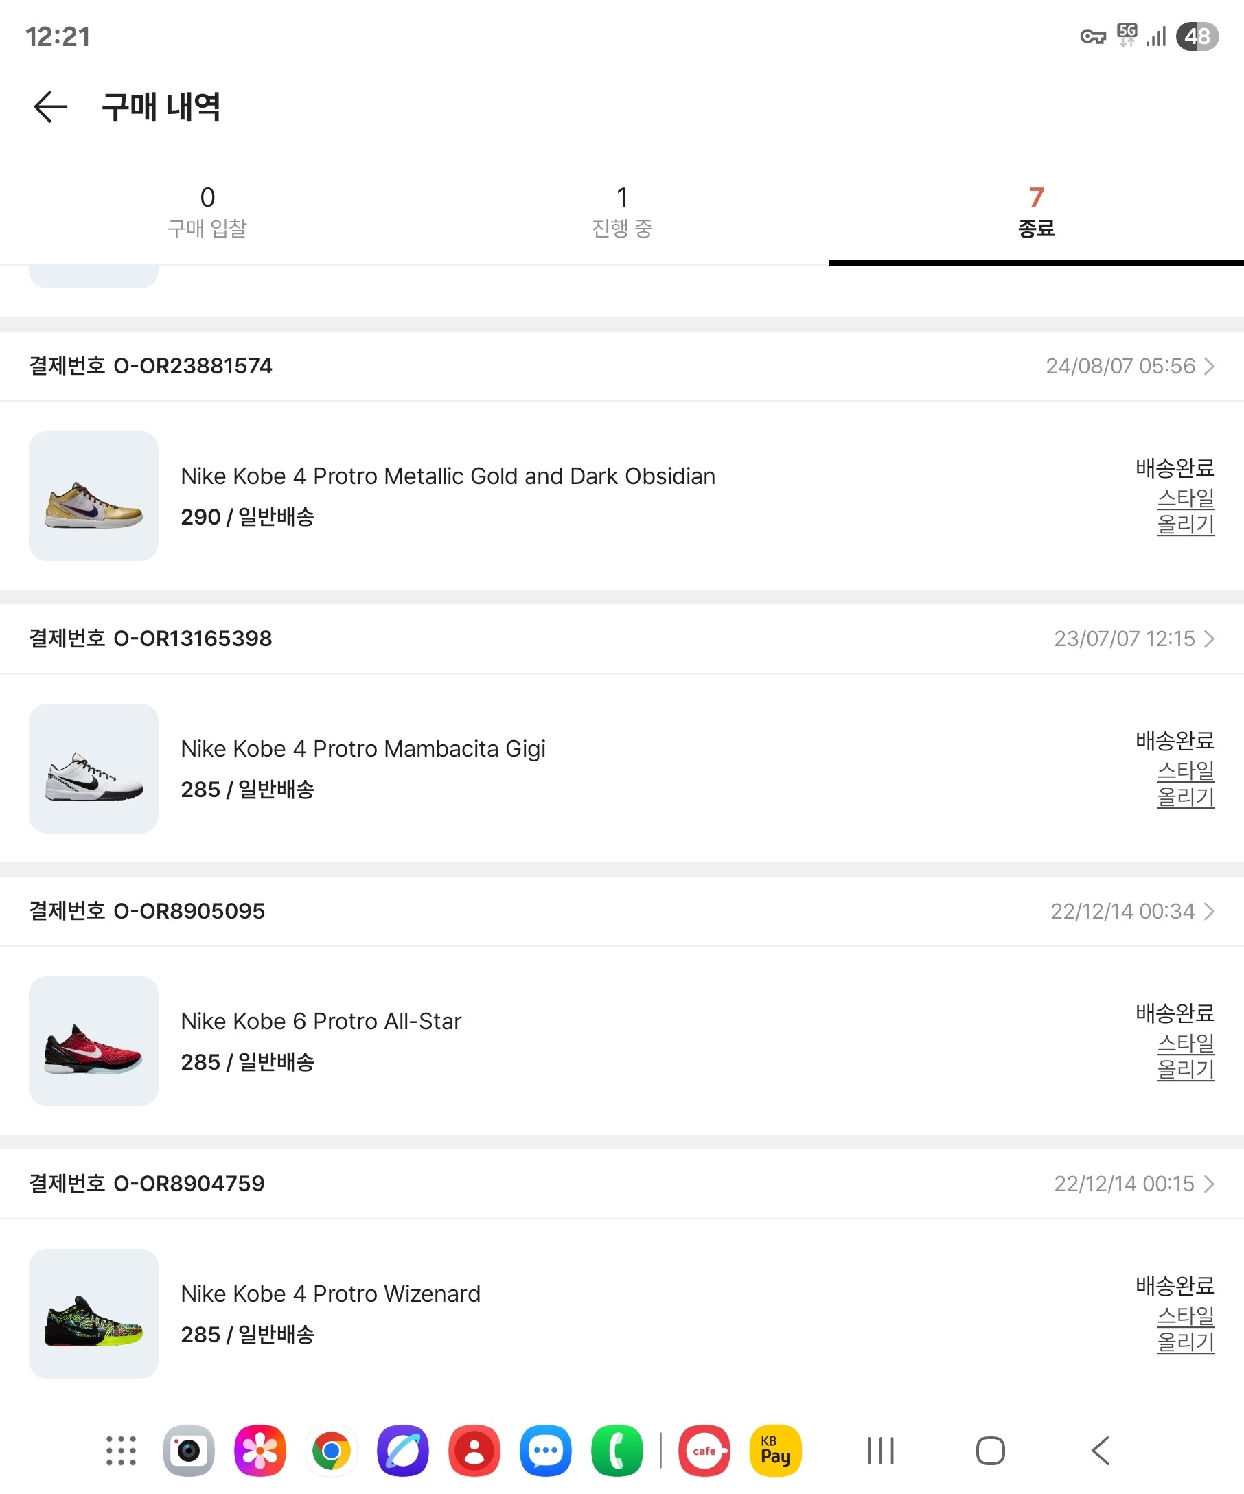Open the app drawer grid icon
This screenshot has height=1494, width=1244.
tap(121, 1451)
